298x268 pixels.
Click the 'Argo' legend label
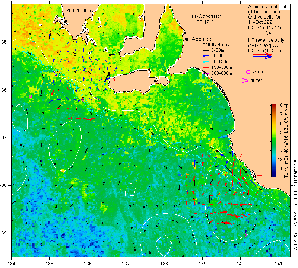[x=258, y=72]
